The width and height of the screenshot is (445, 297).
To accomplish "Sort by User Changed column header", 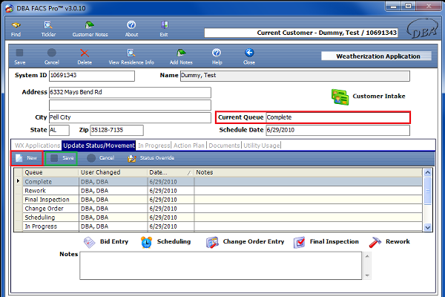I will point(113,172).
